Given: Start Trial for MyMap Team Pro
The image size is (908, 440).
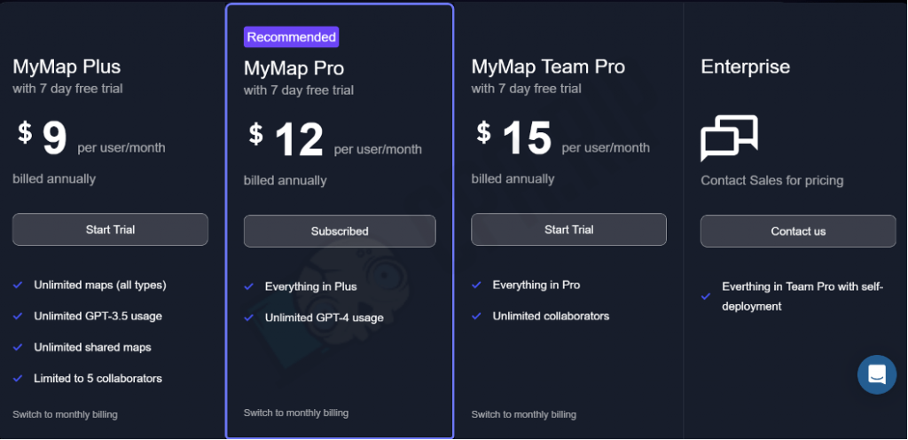Looking at the screenshot, I should coord(568,229).
